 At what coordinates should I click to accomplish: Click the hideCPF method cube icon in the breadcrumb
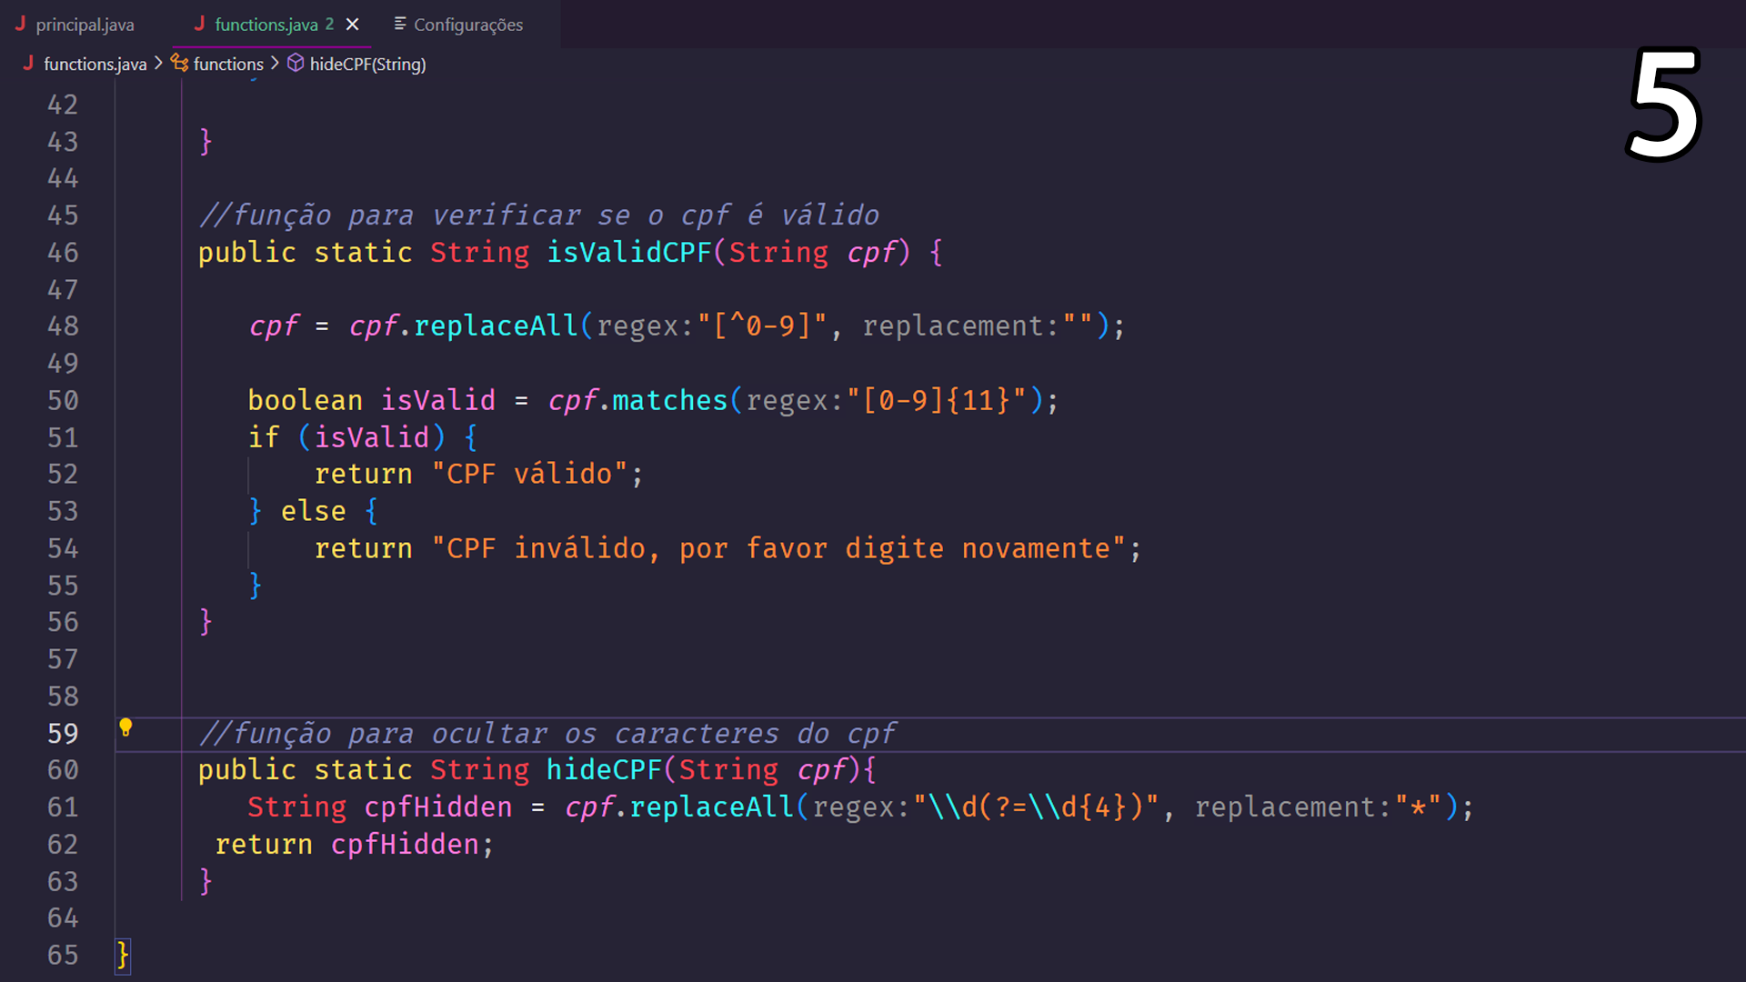coord(296,63)
